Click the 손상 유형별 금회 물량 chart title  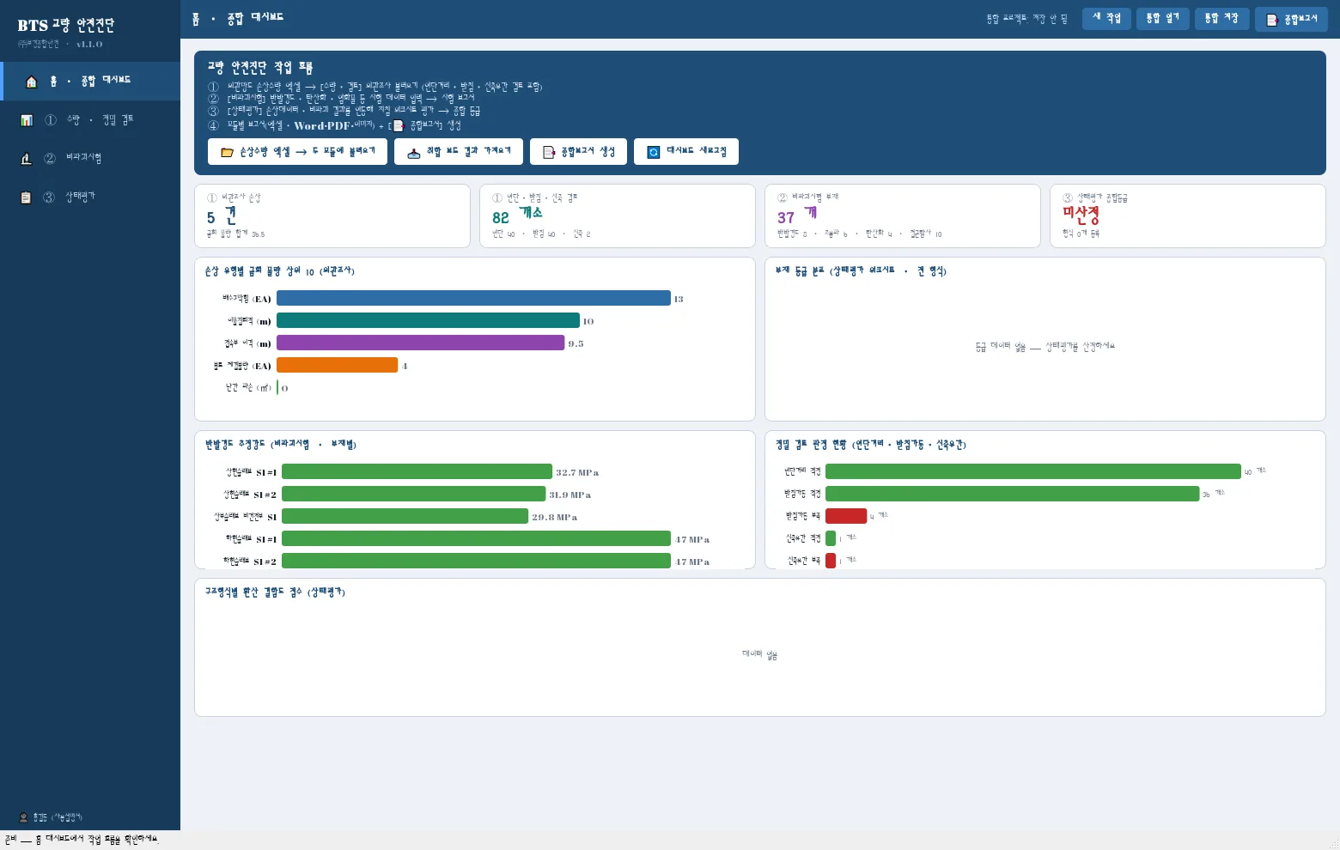point(279,271)
